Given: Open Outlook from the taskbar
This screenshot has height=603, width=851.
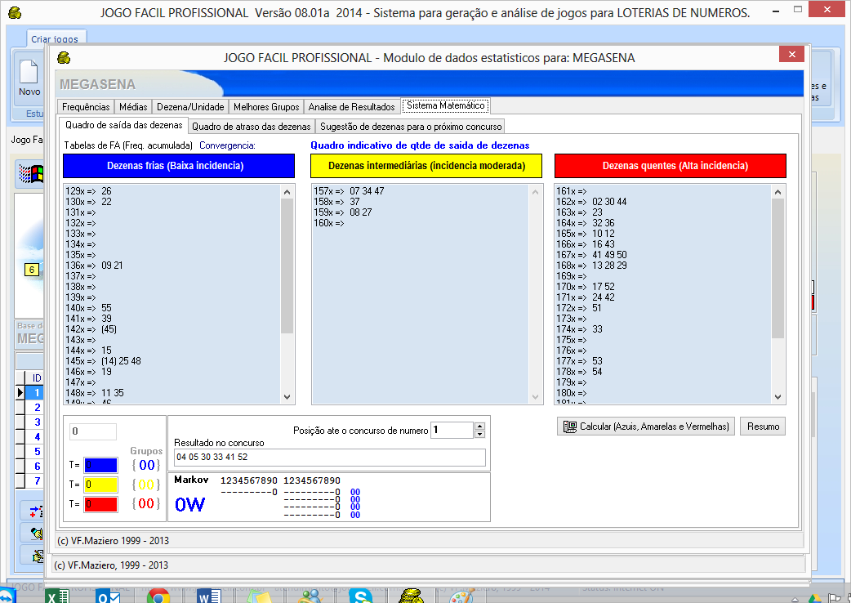Looking at the screenshot, I should (107, 596).
